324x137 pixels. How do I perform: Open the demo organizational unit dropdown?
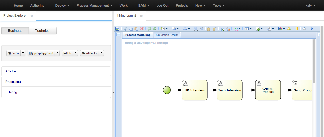coord(23,53)
